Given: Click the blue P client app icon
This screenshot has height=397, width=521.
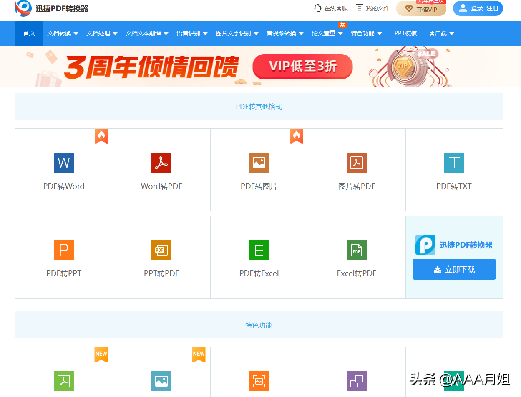Looking at the screenshot, I should (425, 245).
